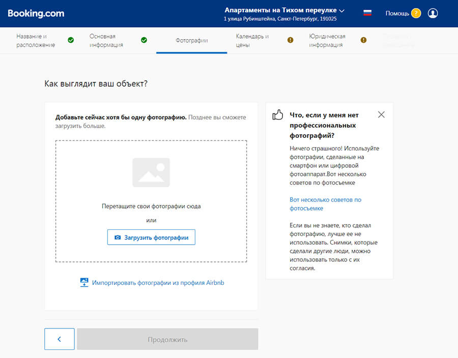Click the Airbnb import icon
The width and height of the screenshot is (458, 358).
(84, 283)
